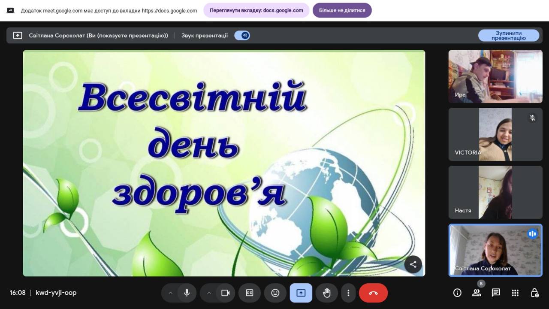Click the clock time 16:08
549x309 pixels.
coord(18,293)
